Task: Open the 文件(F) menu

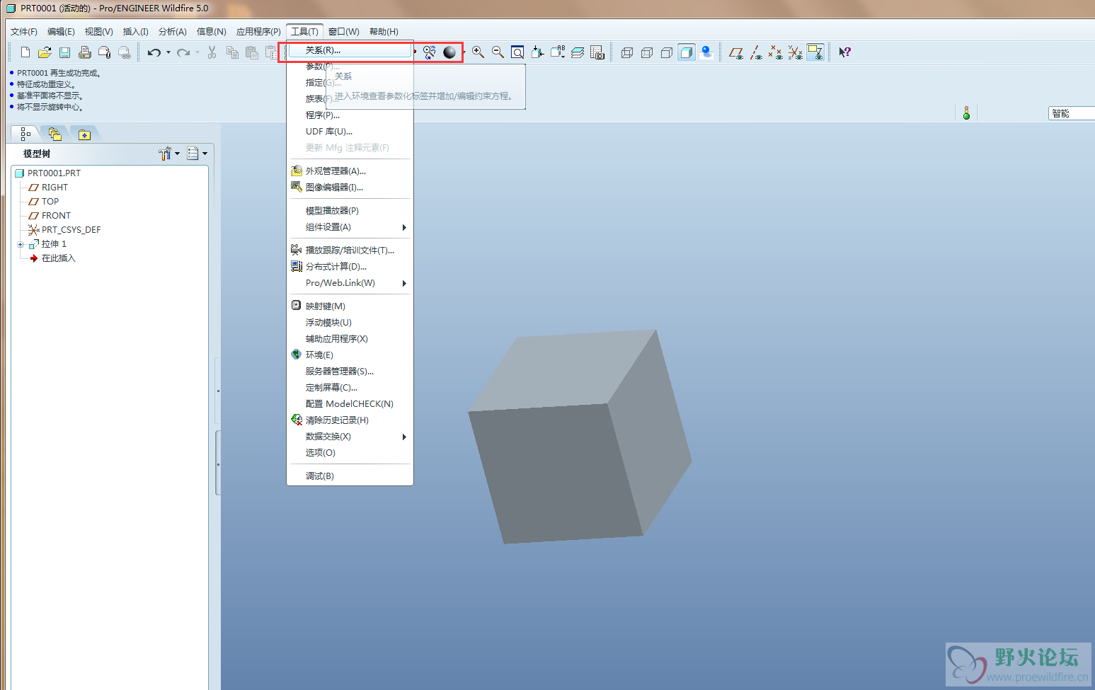Action: coord(24,32)
